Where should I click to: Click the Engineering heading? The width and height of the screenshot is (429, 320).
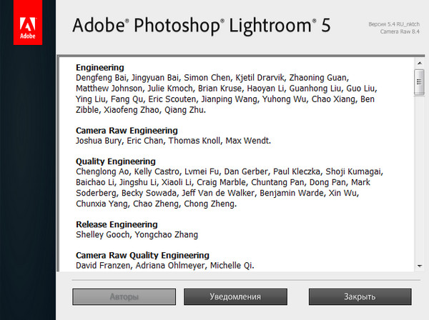[100, 68]
